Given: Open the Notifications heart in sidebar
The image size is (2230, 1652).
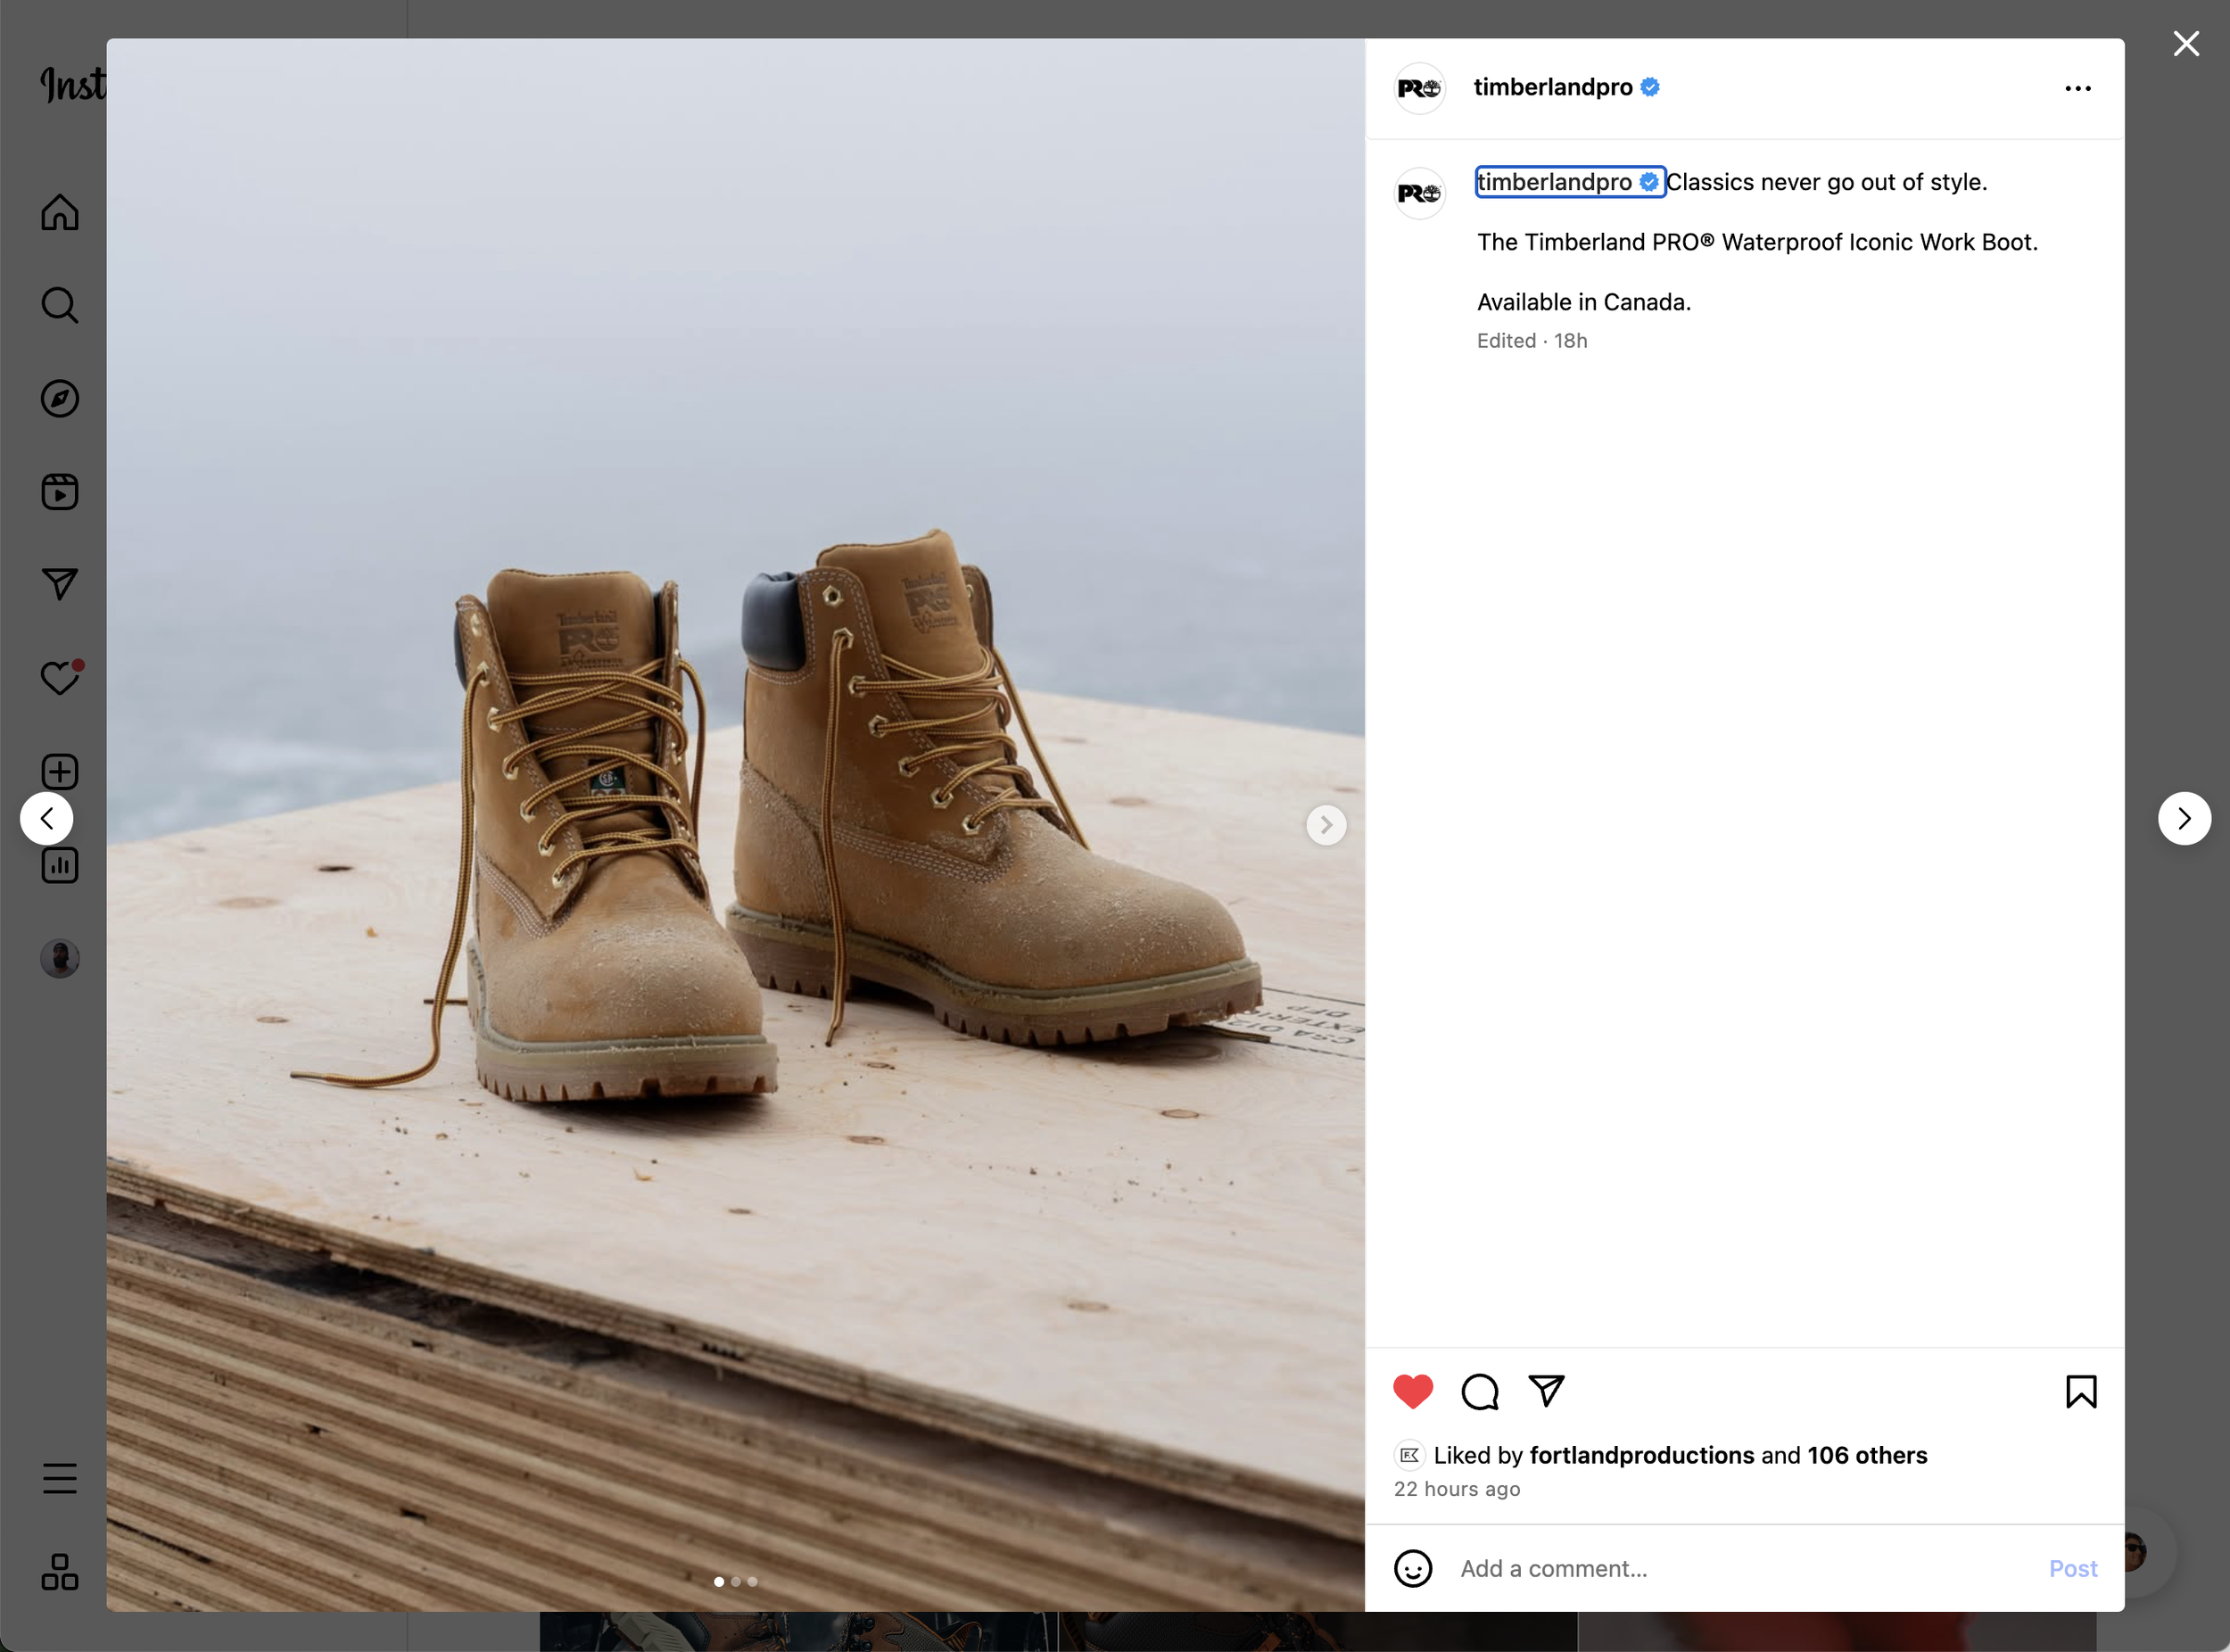Looking at the screenshot, I should [60, 678].
